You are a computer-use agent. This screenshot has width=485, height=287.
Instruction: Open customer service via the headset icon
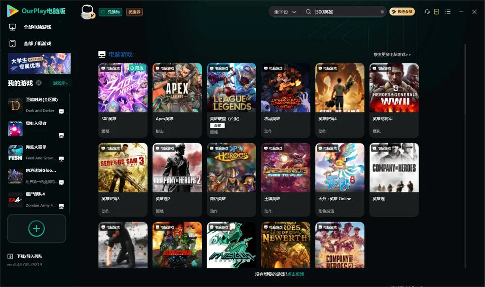point(427,12)
